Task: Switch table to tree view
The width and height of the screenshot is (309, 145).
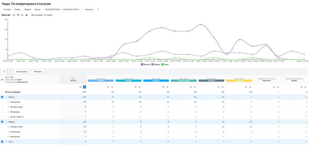Action: [10, 72]
